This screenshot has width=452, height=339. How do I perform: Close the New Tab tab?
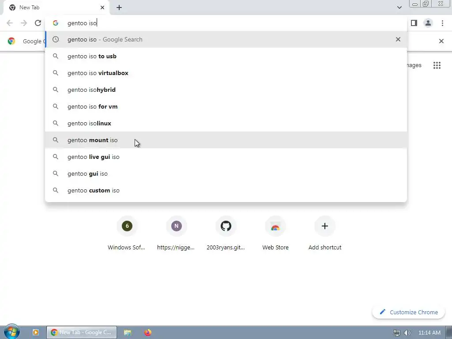coord(102,8)
